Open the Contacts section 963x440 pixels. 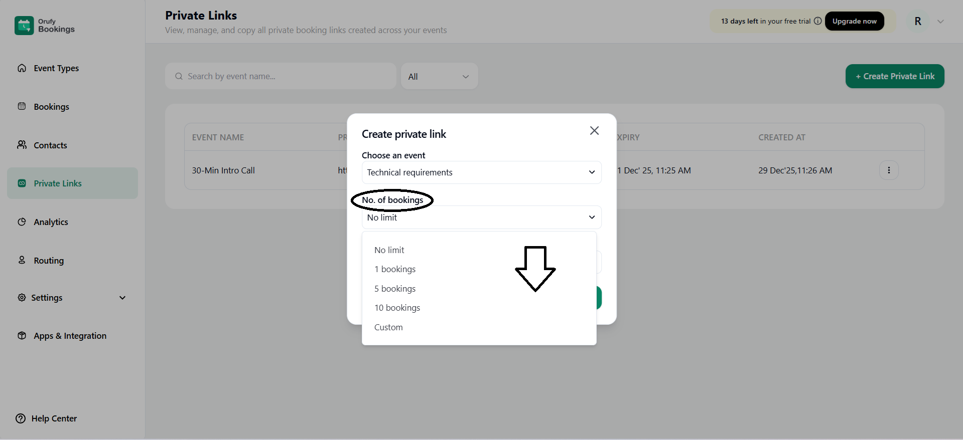point(50,145)
